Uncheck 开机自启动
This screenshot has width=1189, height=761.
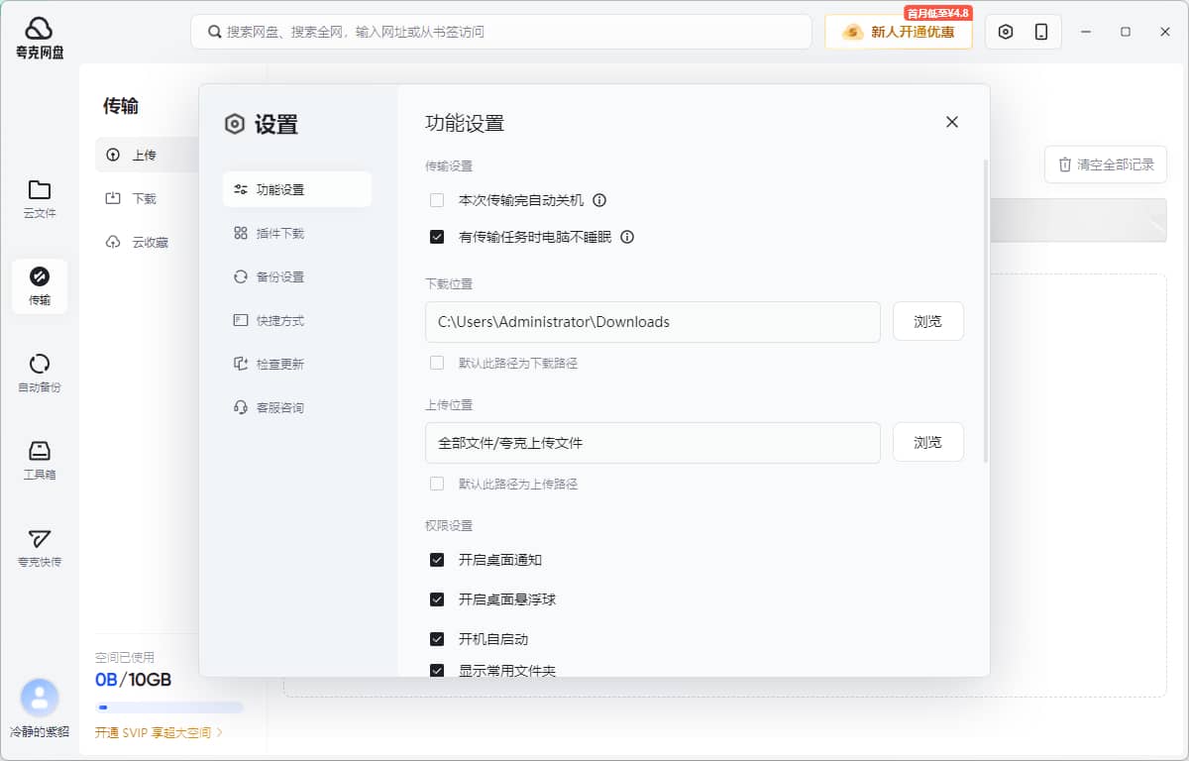point(437,639)
